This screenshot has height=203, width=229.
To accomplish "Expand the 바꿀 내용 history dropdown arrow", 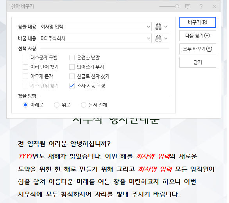I will coord(148,38).
